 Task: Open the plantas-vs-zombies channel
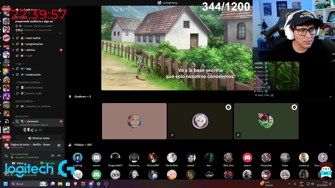coord(38,106)
